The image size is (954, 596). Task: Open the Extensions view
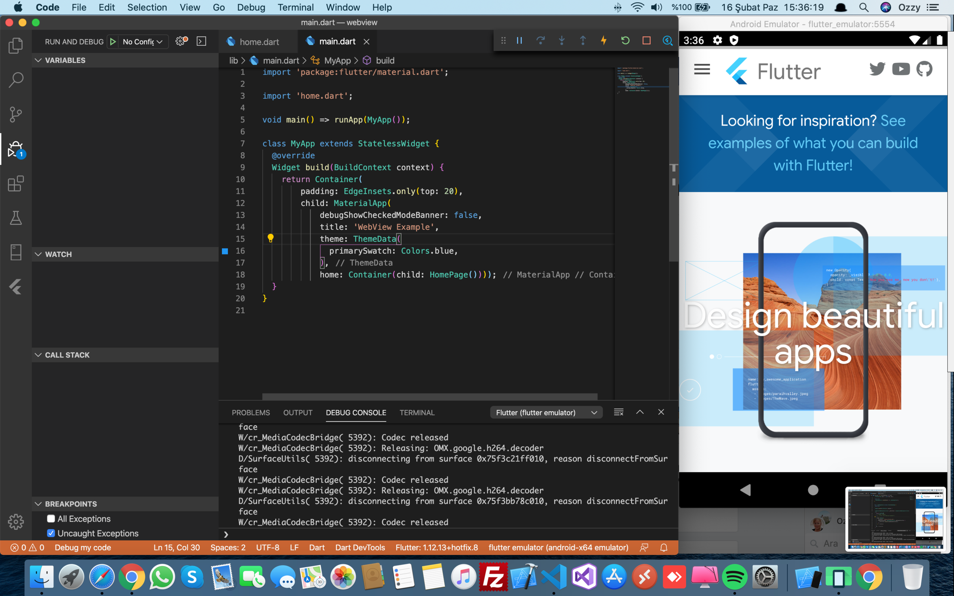point(16,183)
